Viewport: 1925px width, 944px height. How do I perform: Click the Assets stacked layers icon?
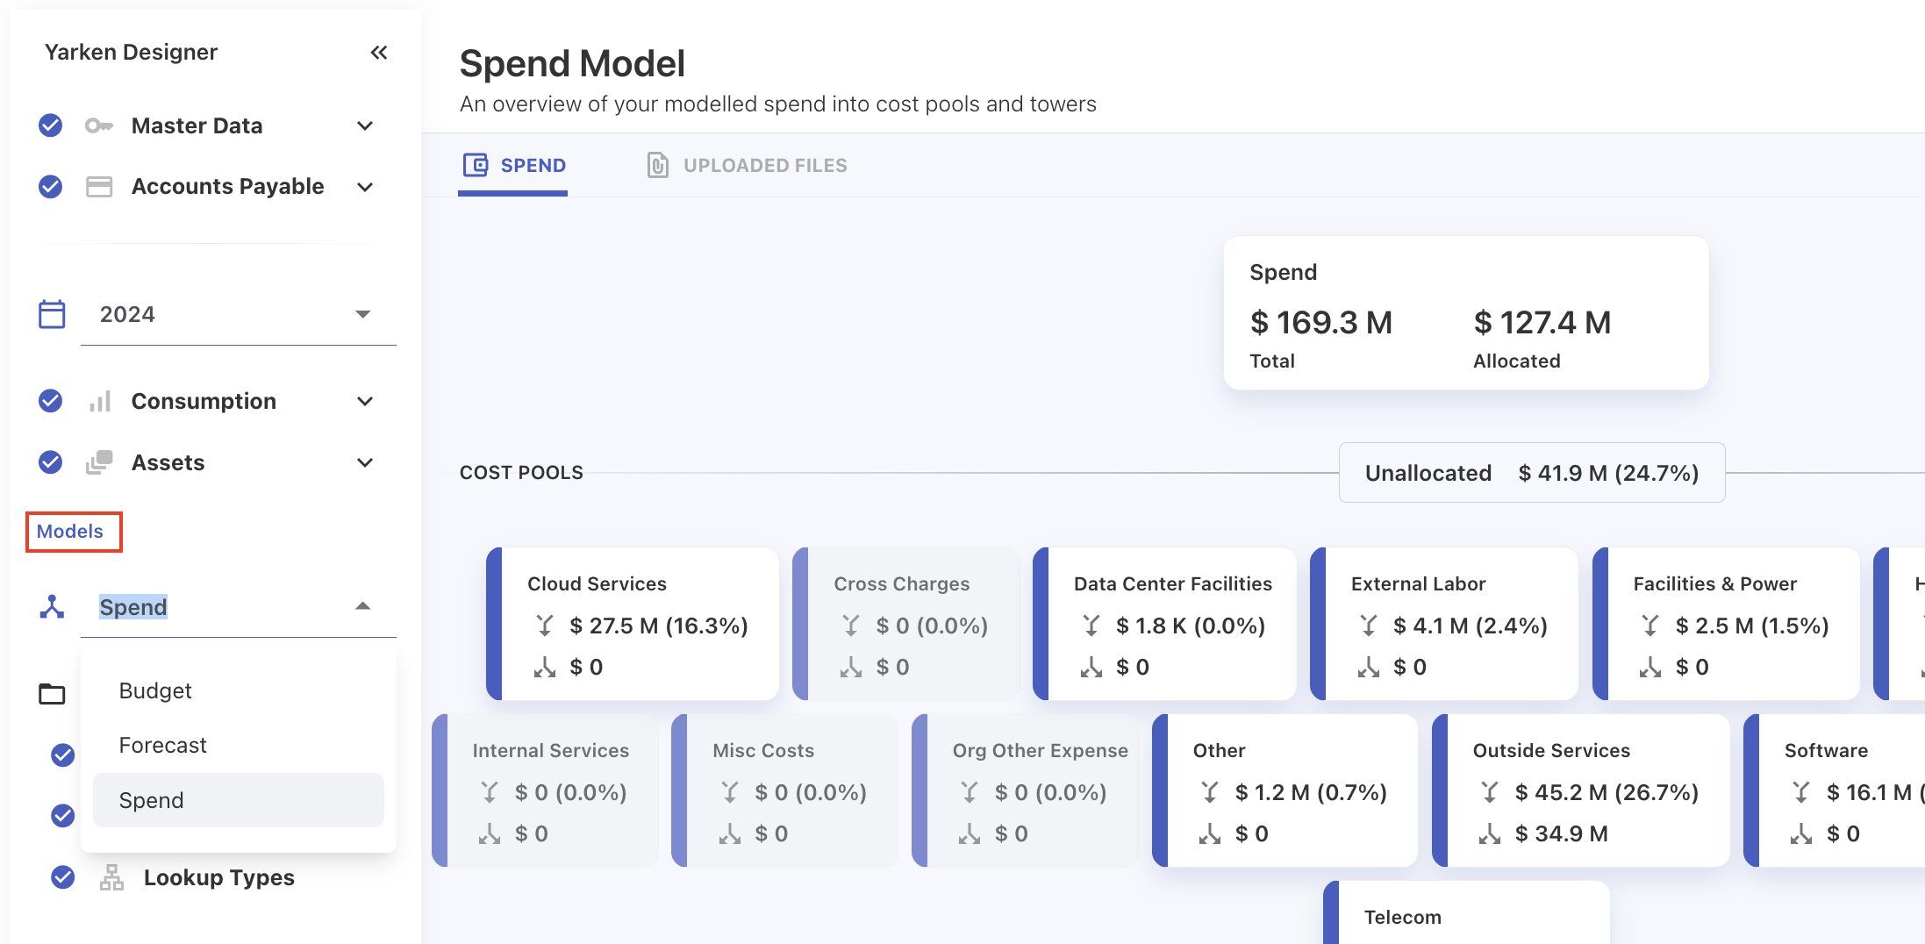pos(99,462)
